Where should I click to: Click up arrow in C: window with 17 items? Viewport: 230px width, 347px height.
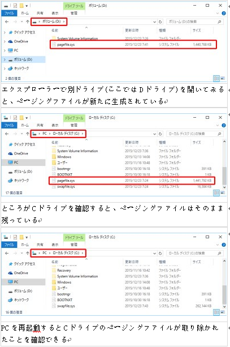pyautogui.click(x=27, y=134)
